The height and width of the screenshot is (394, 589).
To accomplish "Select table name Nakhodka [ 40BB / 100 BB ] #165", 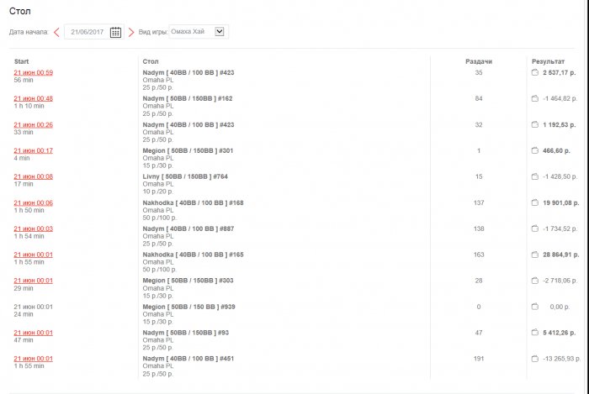I will 193,255.
